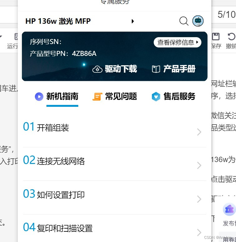The width and height of the screenshot is (236, 242).
Task: Switch to 新机指南 tab
Action: click(x=62, y=96)
